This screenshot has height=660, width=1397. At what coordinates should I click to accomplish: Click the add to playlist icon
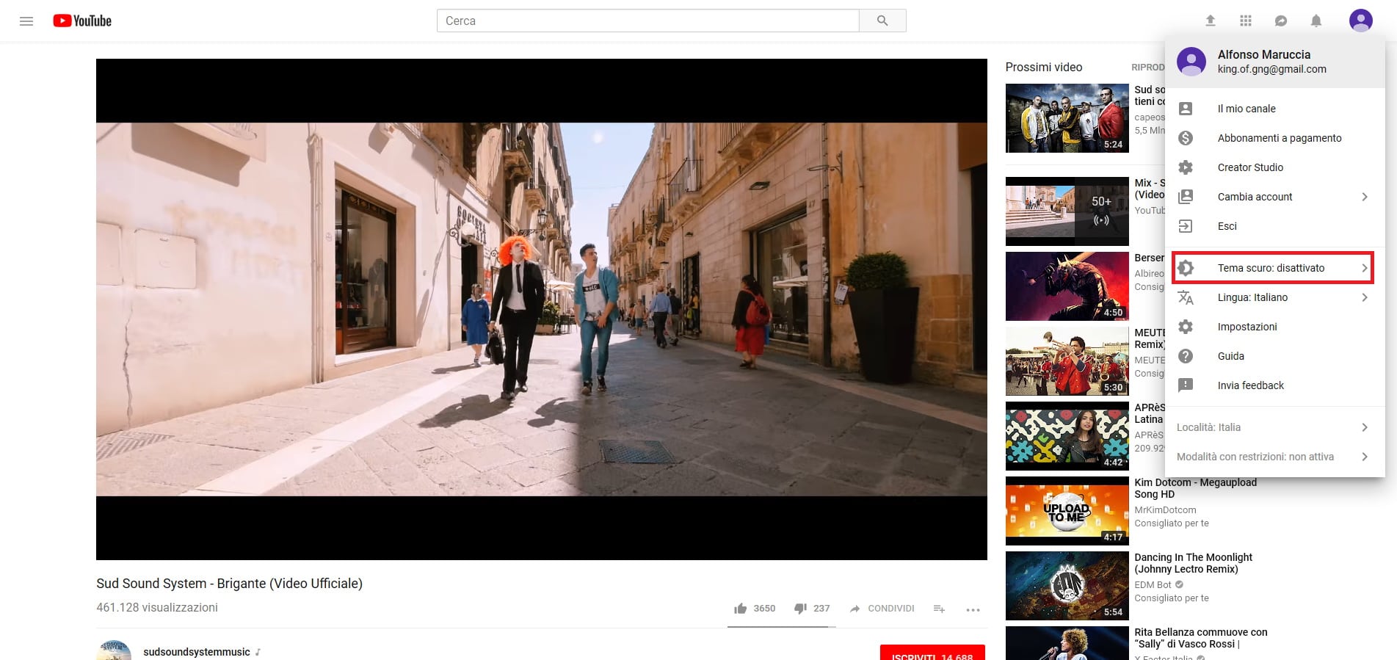coord(939,609)
